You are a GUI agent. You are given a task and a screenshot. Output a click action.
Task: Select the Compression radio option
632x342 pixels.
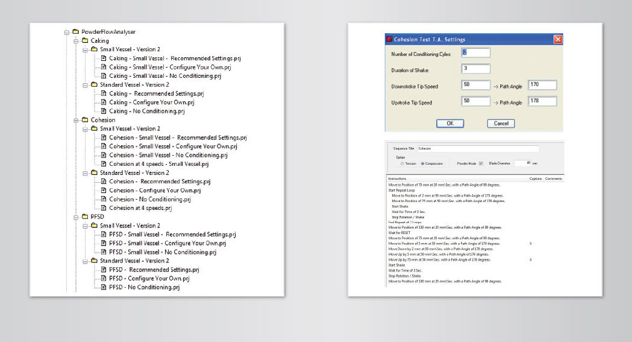[x=423, y=163]
